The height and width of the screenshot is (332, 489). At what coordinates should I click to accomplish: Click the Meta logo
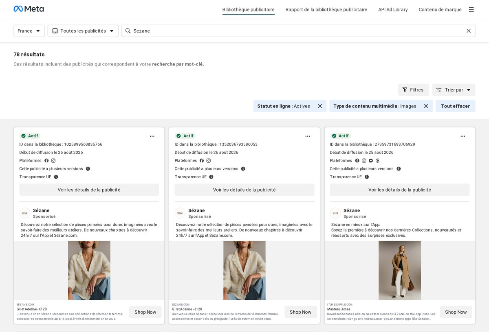tap(29, 9)
